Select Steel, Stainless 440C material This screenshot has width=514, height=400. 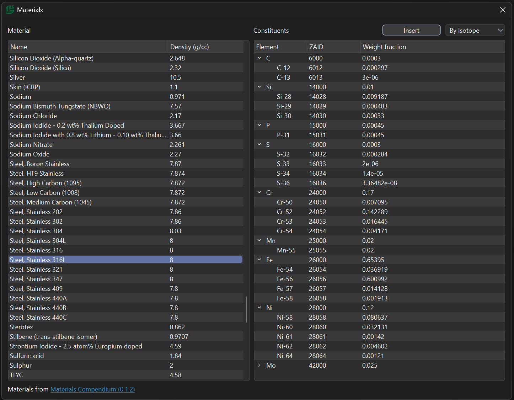[x=126, y=317]
